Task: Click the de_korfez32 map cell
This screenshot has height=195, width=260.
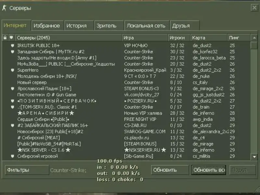Action: [205, 52]
